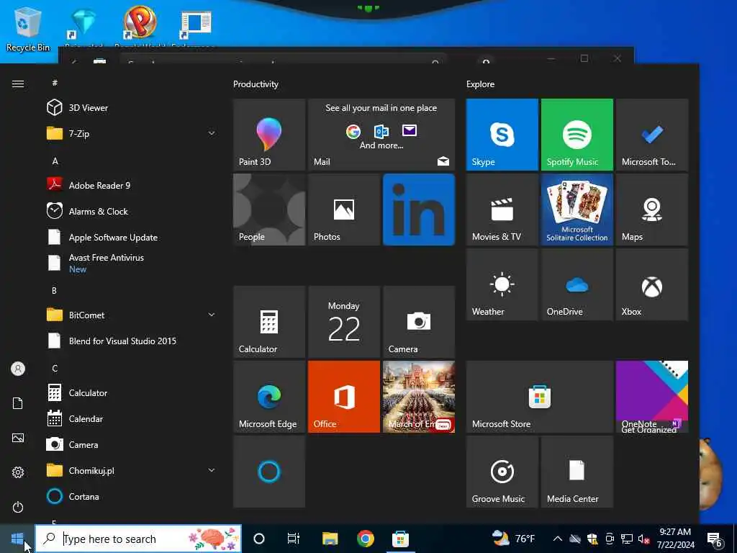Launch the Movies & TV tile
Viewport: 737px width, 553px height.
point(502,210)
